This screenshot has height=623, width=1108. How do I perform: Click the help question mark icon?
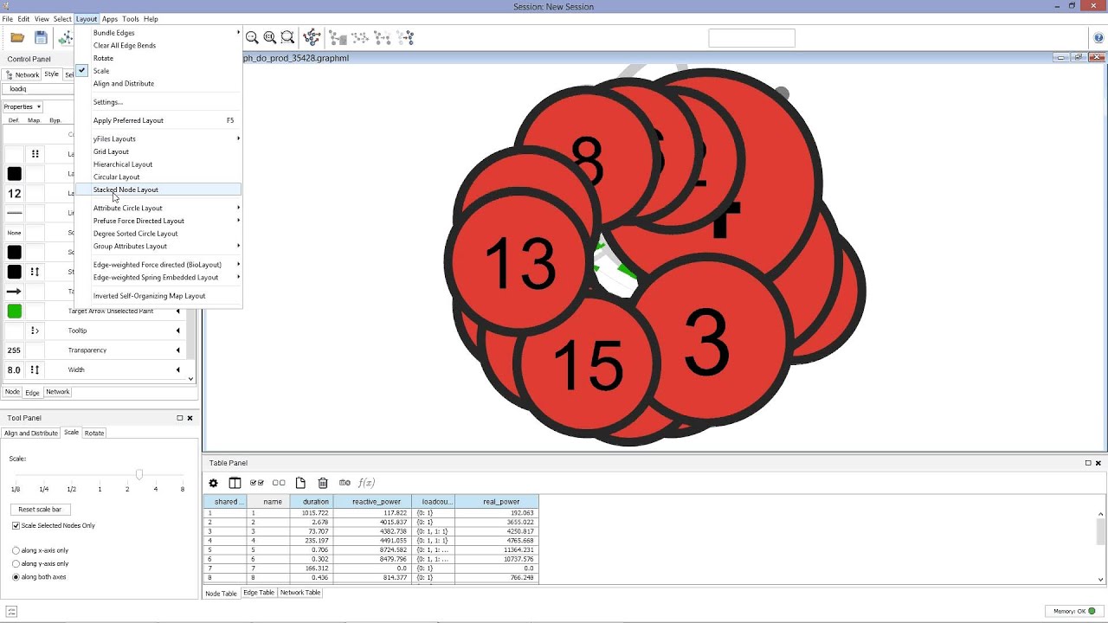1098,37
